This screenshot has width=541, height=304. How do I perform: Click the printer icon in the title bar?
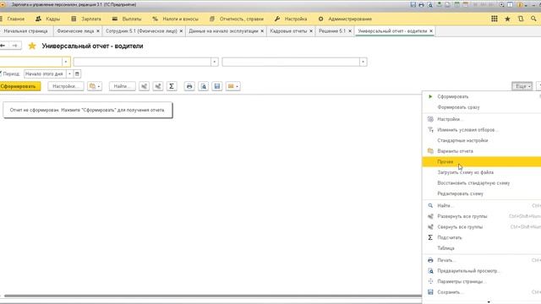click(x=421, y=5)
